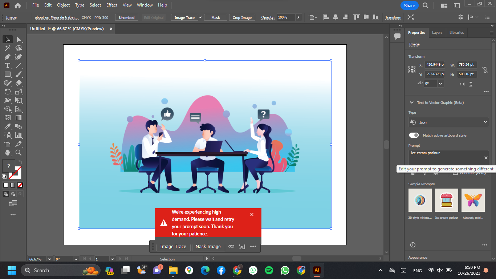Open the rotation angle dropdown in Transform
The width and height of the screenshot is (496, 279).
pos(440,84)
